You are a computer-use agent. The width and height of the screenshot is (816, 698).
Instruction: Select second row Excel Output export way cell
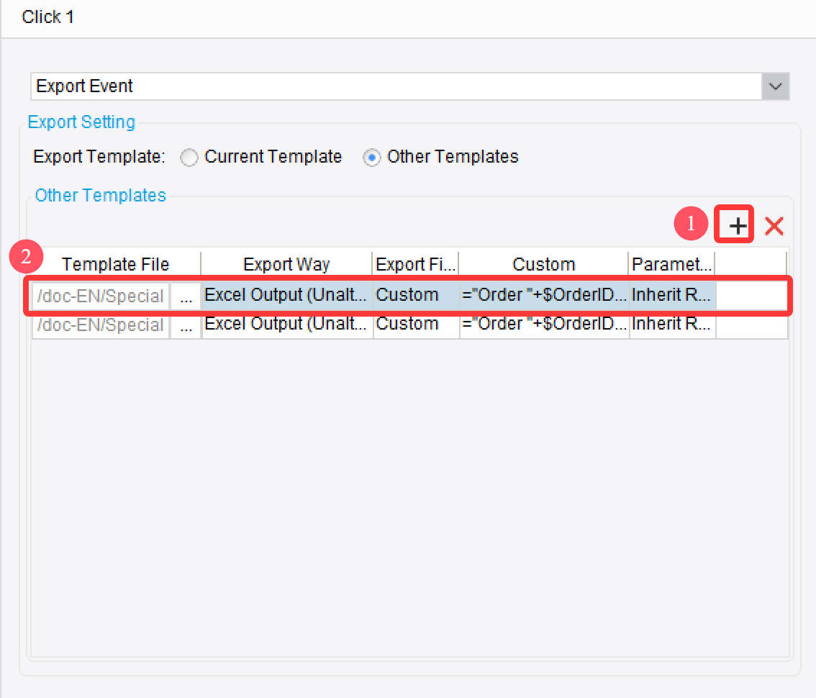[286, 324]
